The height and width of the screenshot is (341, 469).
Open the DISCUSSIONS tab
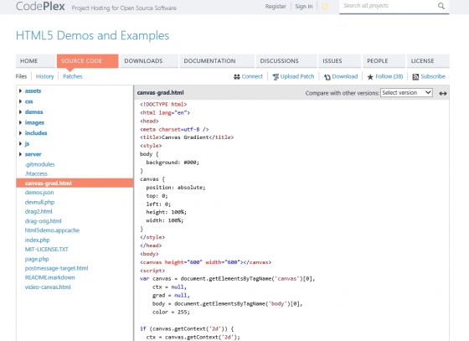tap(286, 61)
